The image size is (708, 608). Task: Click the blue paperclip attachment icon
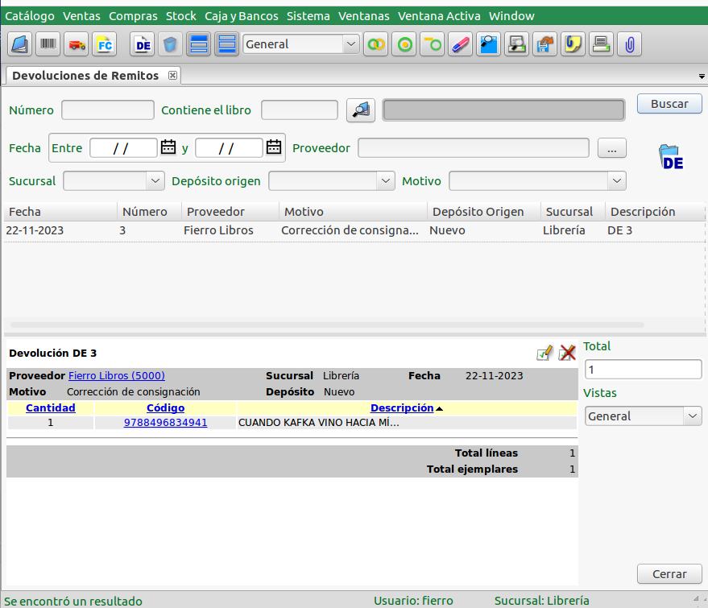(x=629, y=44)
